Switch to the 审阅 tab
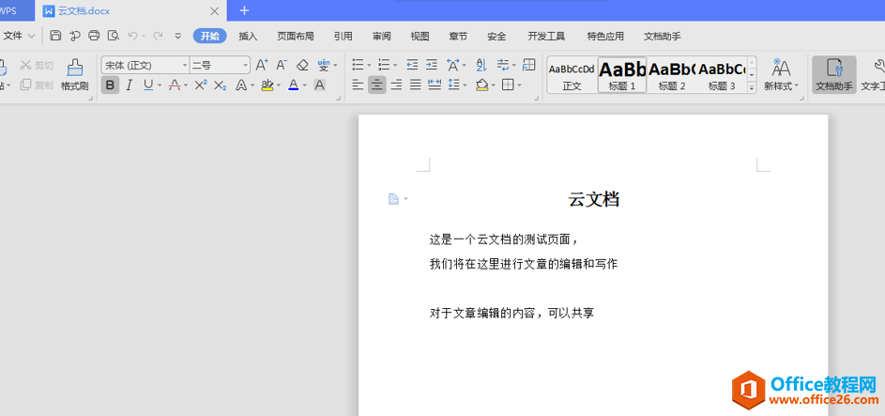This screenshot has width=885, height=416. pyautogui.click(x=382, y=36)
